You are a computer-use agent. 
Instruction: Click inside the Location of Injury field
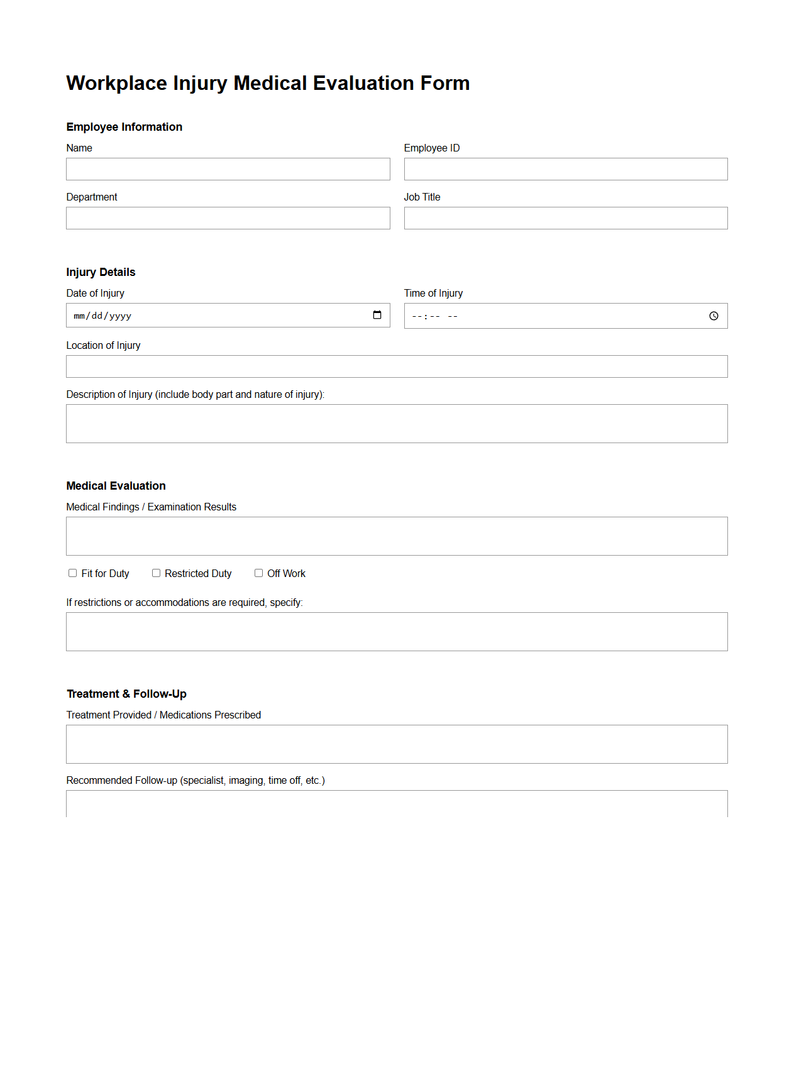coord(397,366)
